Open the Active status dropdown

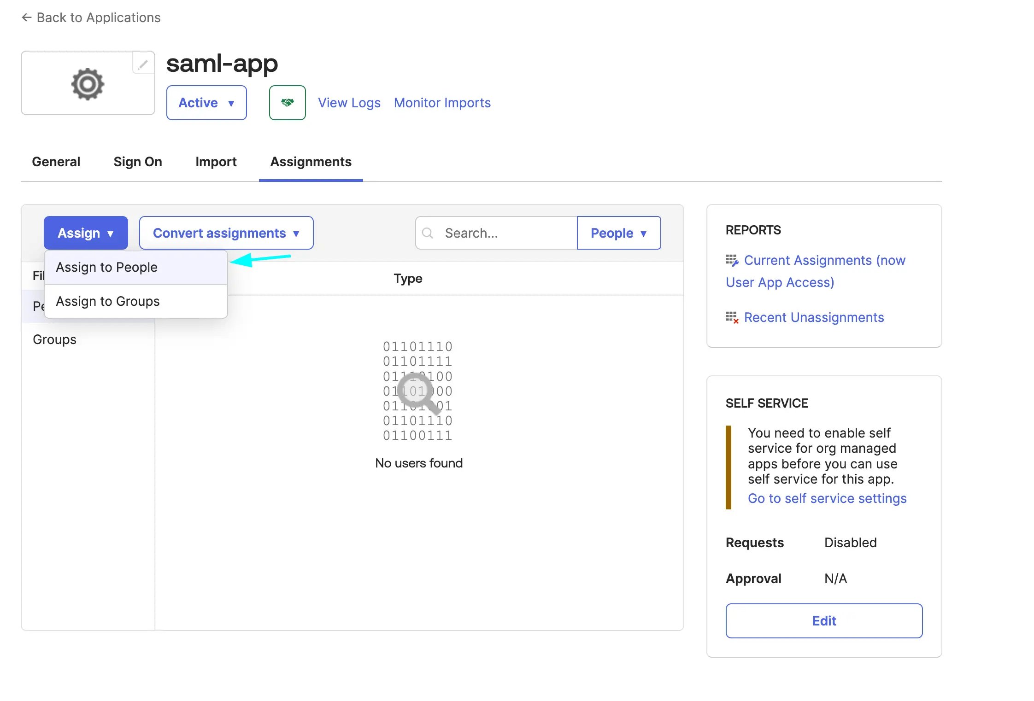pyautogui.click(x=206, y=103)
